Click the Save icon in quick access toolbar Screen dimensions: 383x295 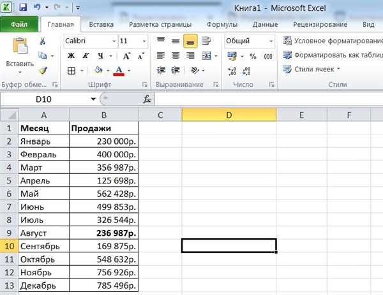click(x=23, y=7)
